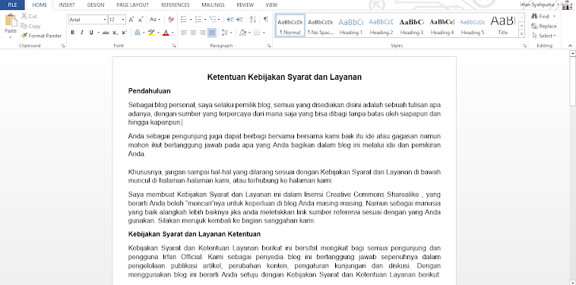Screen dimensions: 576x285
Task: Toggle underline formatting
Action: point(91,33)
